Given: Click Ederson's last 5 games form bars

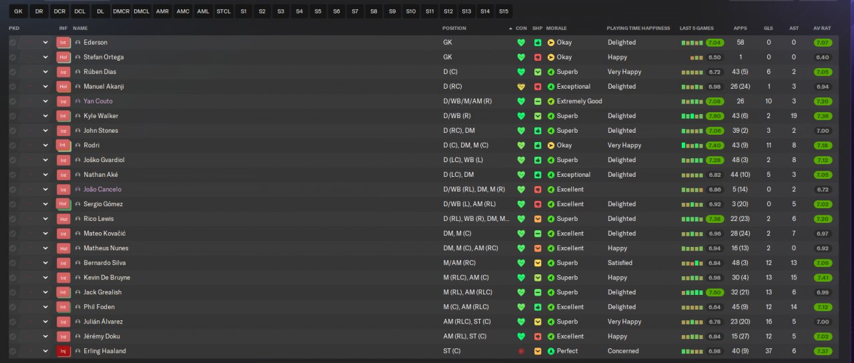Looking at the screenshot, I should tap(692, 42).
